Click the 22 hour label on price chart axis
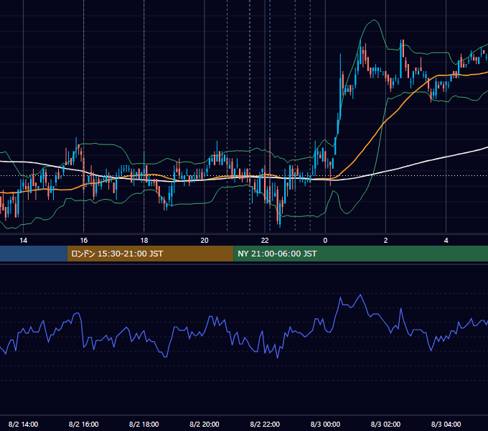488x431 pixels. point(265,241)
